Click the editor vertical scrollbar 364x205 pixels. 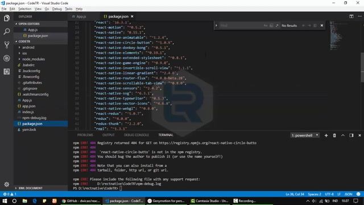[x=362, y=67]
